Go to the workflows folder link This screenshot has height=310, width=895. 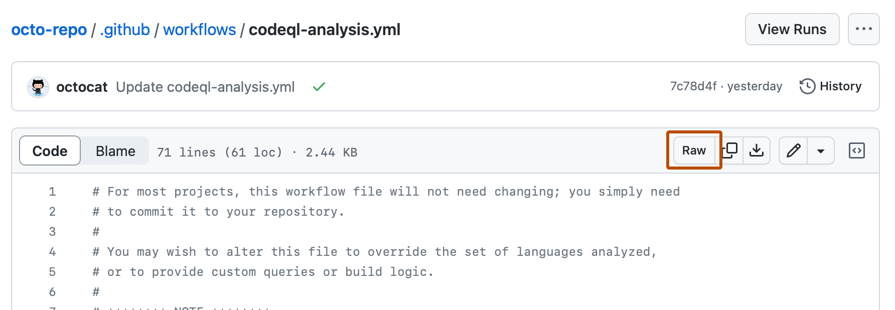click(199, 30)
